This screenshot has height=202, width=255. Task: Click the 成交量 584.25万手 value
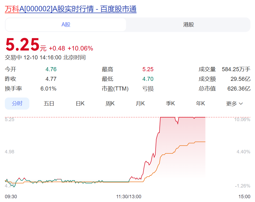[236, 69]
